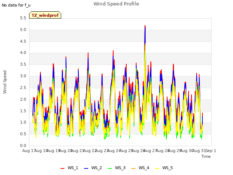The width and height of the screenshot is (233, 175).
Task: Click the 5.0 y-axis tick label
Action: [x=23, y=30]
